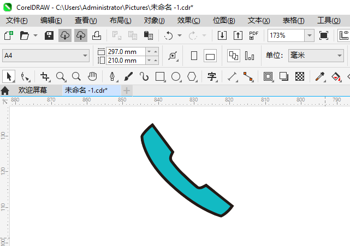This screenshot has width=350, height=246.
Task: Click the New document icon
Action: point(9,35)
